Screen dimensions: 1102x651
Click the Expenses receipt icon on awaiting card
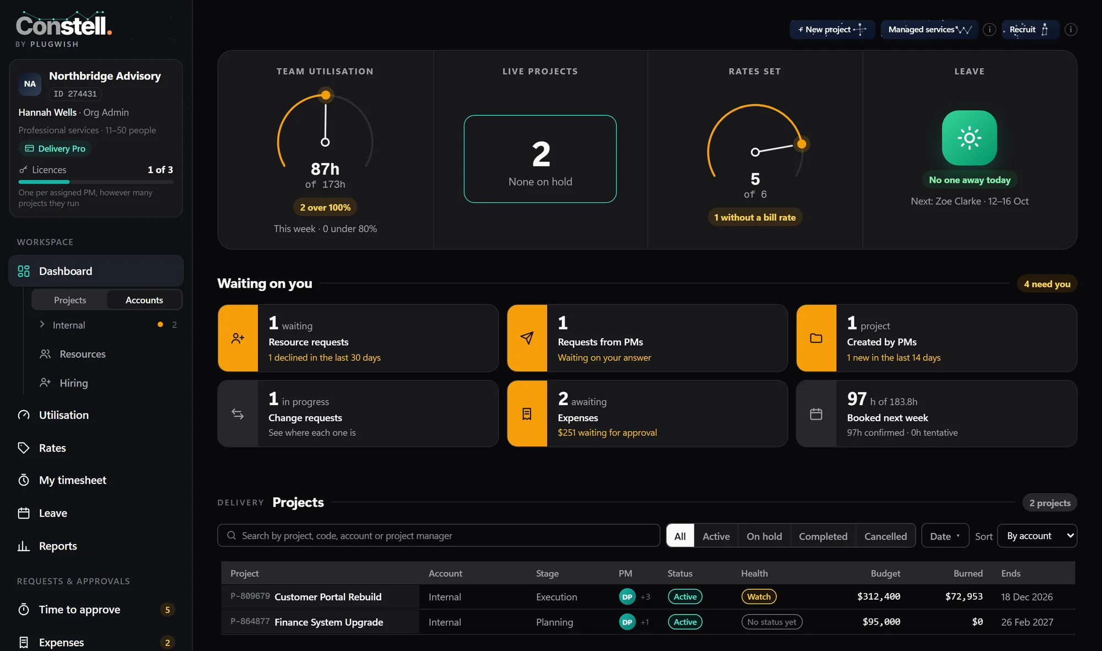[x=527, y=414]
